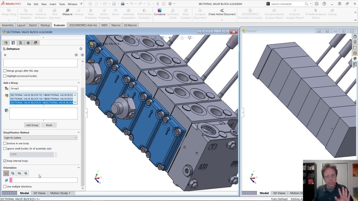Collapse the Add a Group section
Image resolution: width=358 pixels, height=201 pixels.
point(79,83)
